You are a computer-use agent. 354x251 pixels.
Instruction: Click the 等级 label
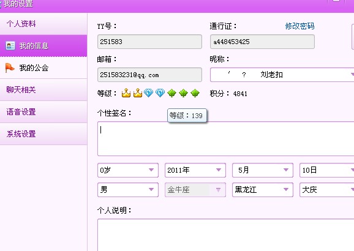click(107, 93)
